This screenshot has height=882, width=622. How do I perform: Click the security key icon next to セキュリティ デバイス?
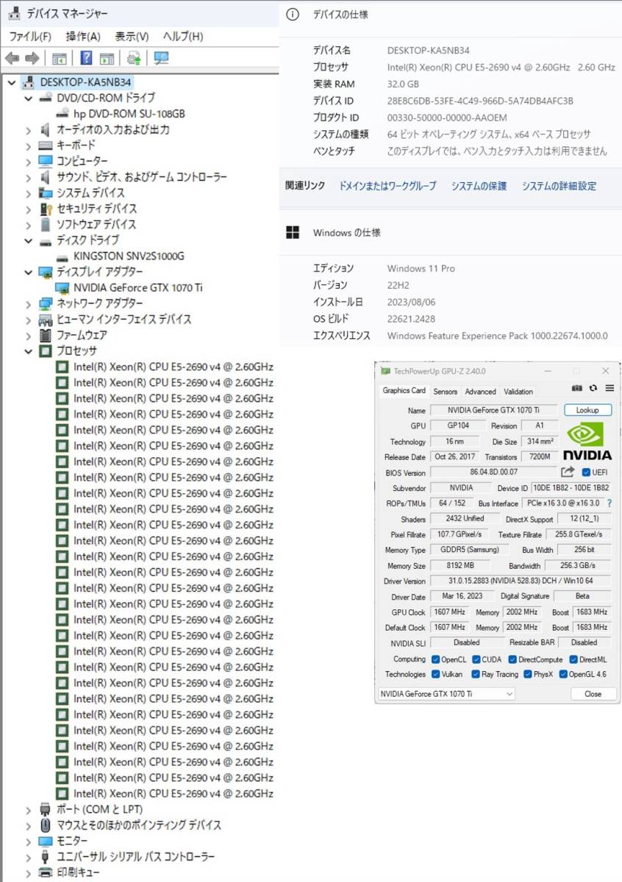point(46,209)
